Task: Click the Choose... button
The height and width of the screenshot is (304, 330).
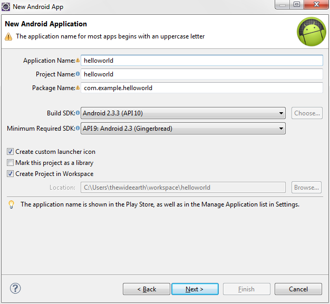Action: (x=307, y=113)
